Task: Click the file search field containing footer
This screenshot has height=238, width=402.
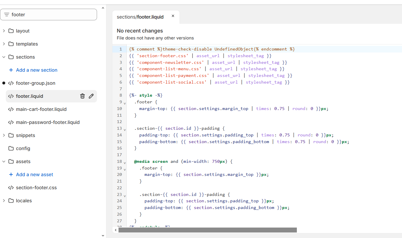Action: (49, 15)
